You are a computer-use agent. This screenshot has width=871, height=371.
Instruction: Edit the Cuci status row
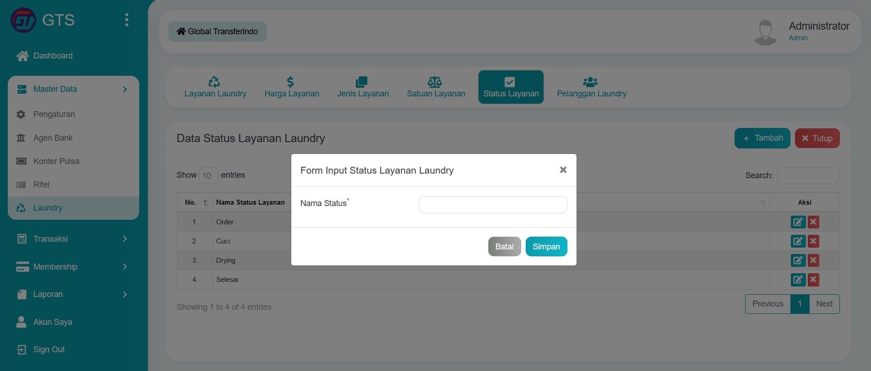coord(798,241)
